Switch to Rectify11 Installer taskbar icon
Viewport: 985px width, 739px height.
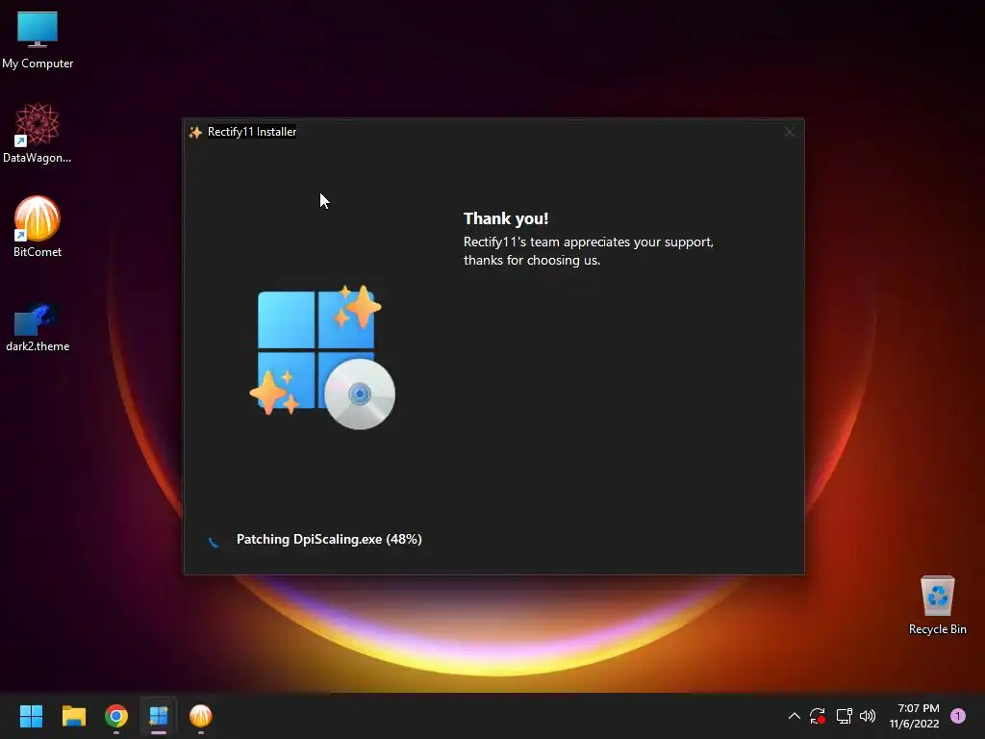tap(159, 716)
